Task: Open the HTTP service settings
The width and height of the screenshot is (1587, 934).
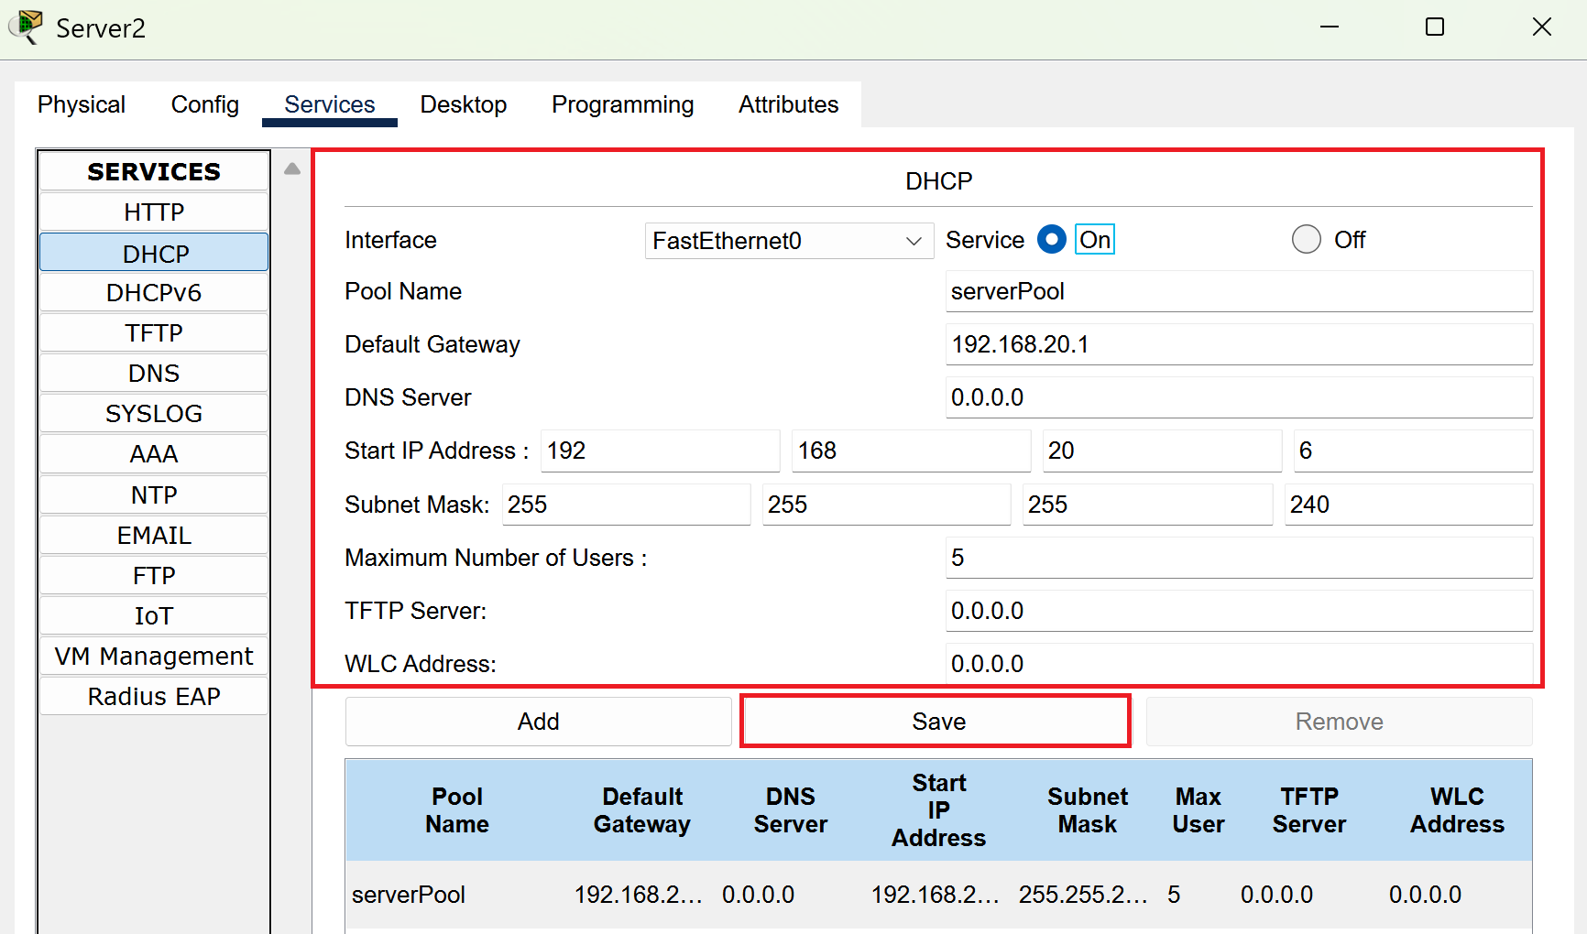Action: [x=154, y=212]
